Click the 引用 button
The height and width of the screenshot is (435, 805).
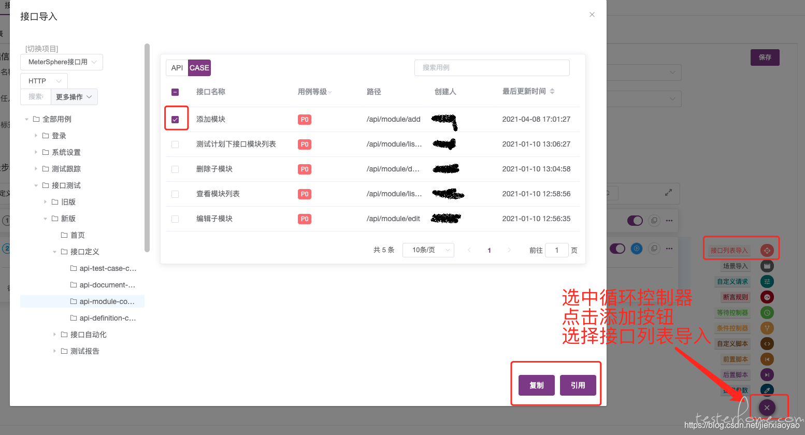click(x=578, y=385)
